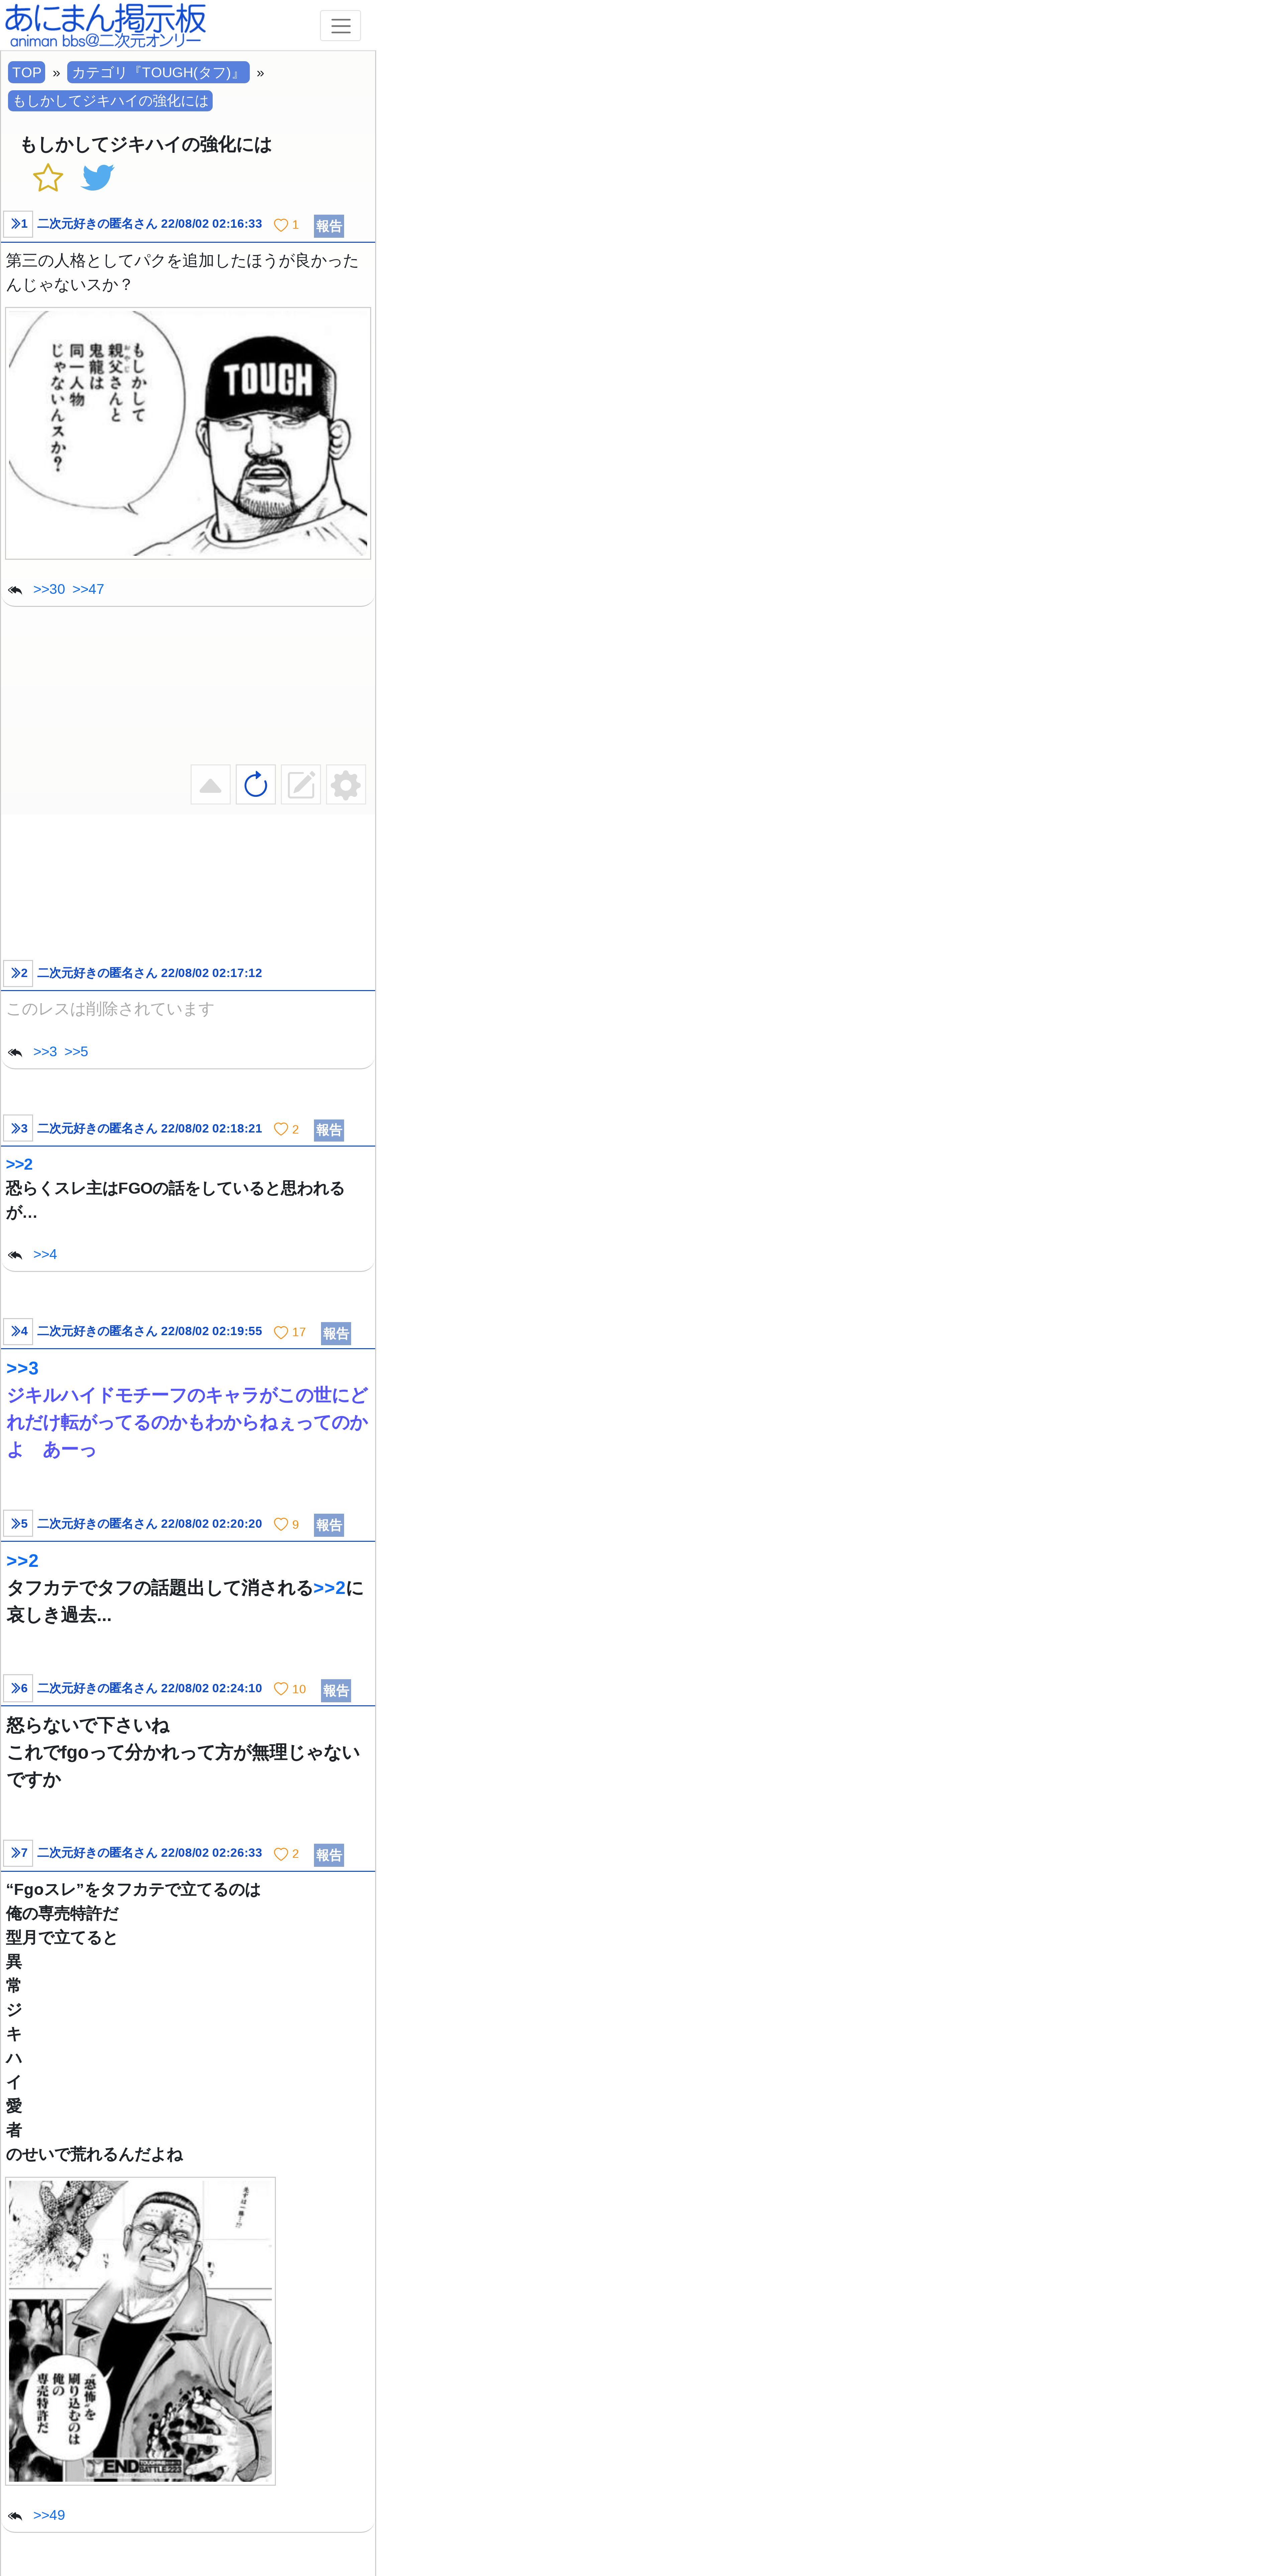Image resolution: width=1288 pixels, height=2576 pixels.
Task: Like post 6 heart showing 10
Action: [x=281, y=1689]
